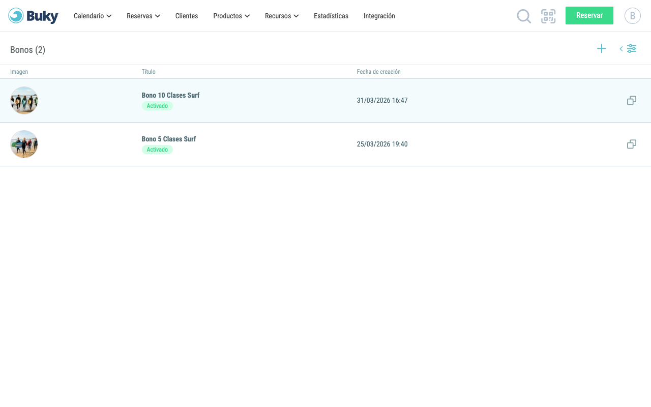Go to the Clientes menu item
The width and height of the screenshot is (651, 407).
[x=187, y=16]
